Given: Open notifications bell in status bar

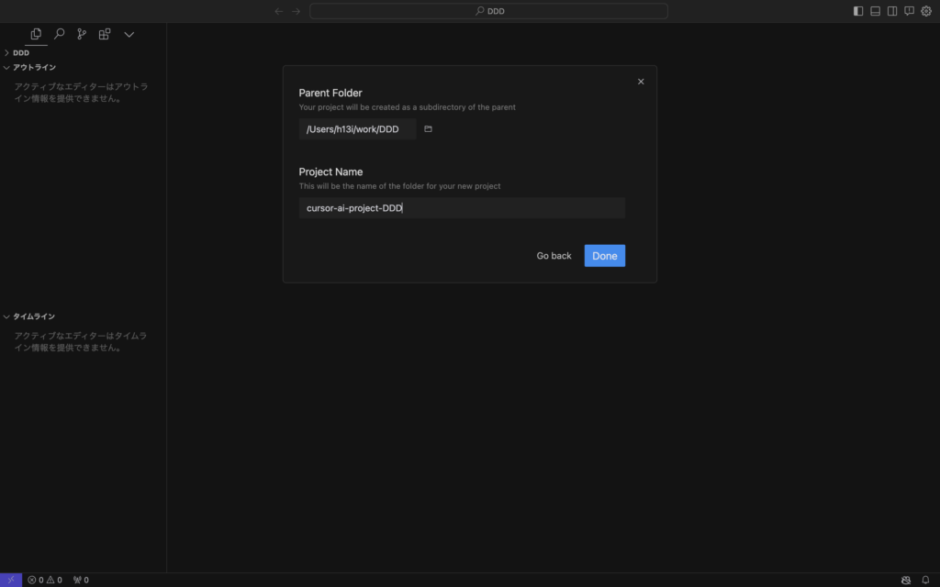Looking at the screenshot, I should click(x=925, y=580).
